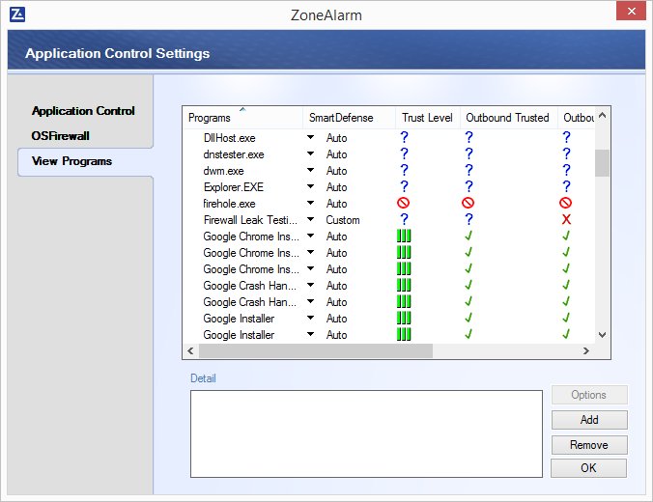Open SmartDefense dropdown for DllHost.exe

(x=310, y=137)
